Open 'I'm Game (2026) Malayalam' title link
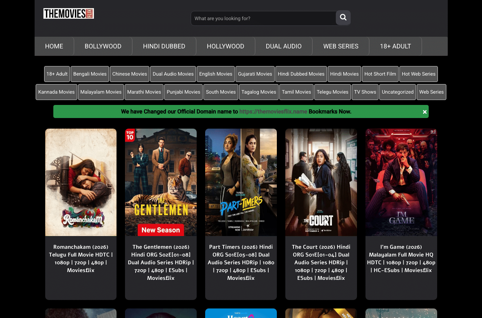Screen dimensions: 482x318 pos(401,259)
